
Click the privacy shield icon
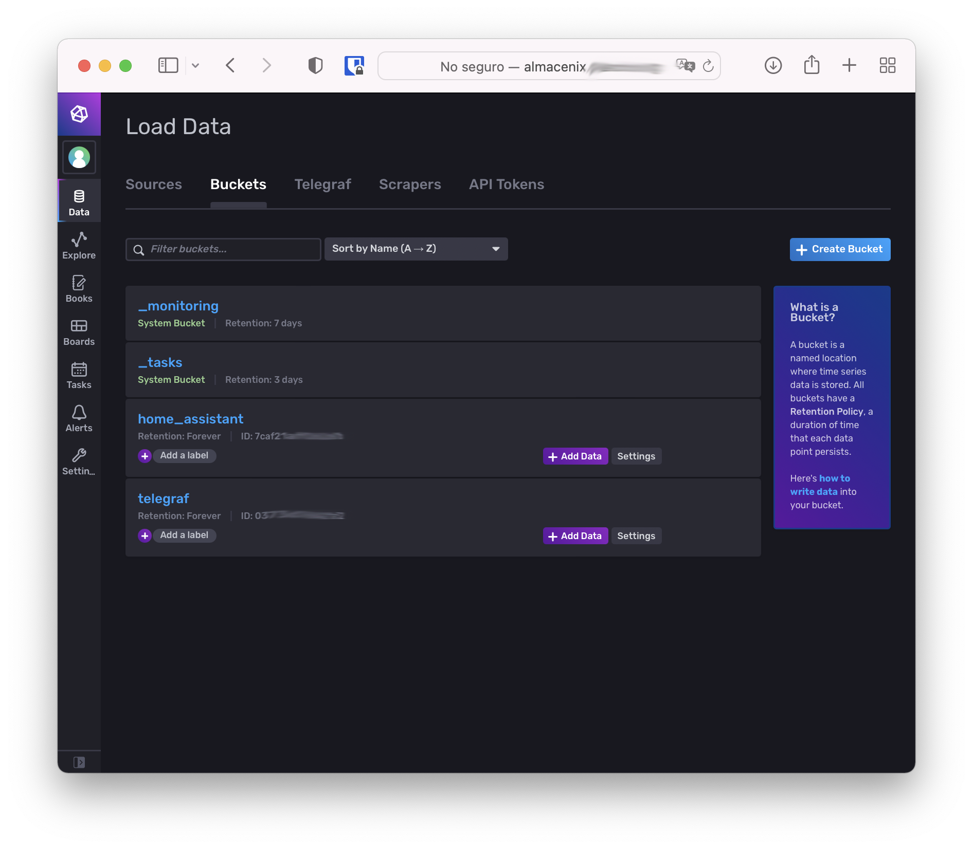tap(315, 65)
